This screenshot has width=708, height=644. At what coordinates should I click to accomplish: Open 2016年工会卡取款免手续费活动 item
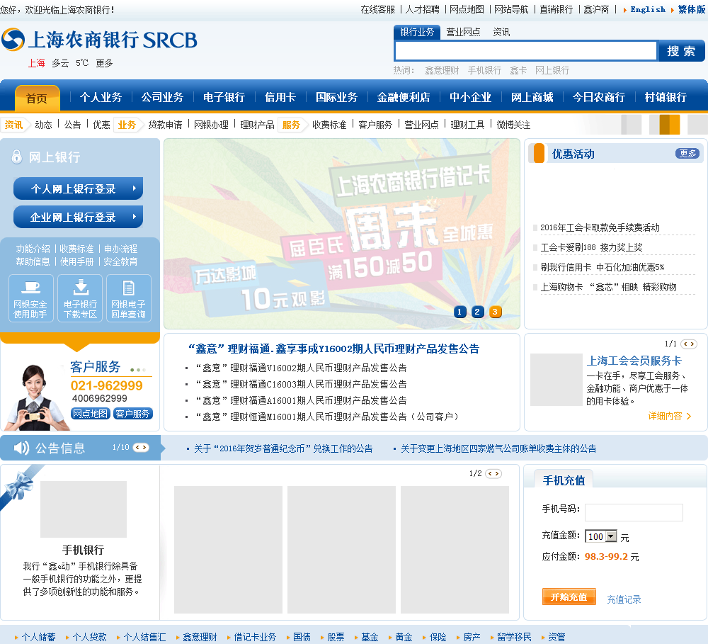pyautogui.click(x=600, y=227)
